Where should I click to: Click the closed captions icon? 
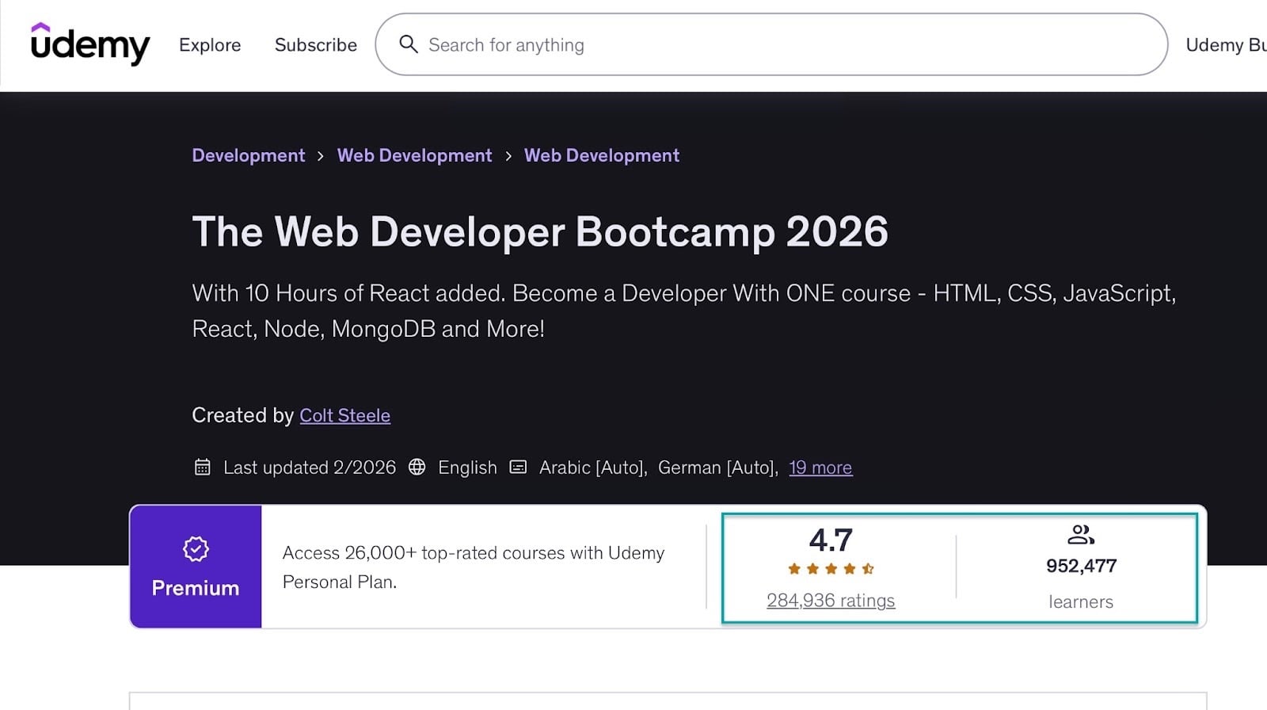pos(518,467)
